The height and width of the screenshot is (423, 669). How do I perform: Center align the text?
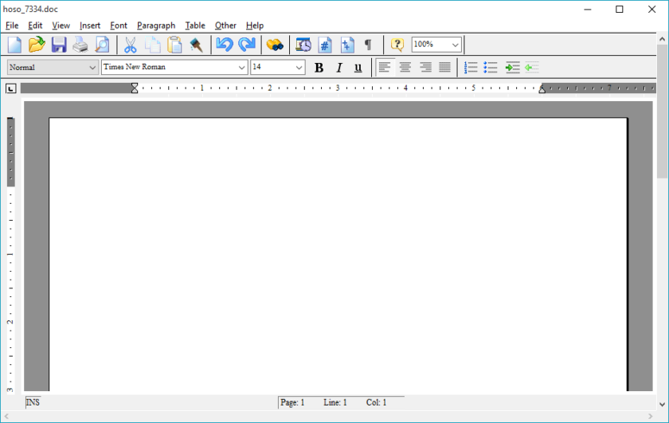(405, 68)
